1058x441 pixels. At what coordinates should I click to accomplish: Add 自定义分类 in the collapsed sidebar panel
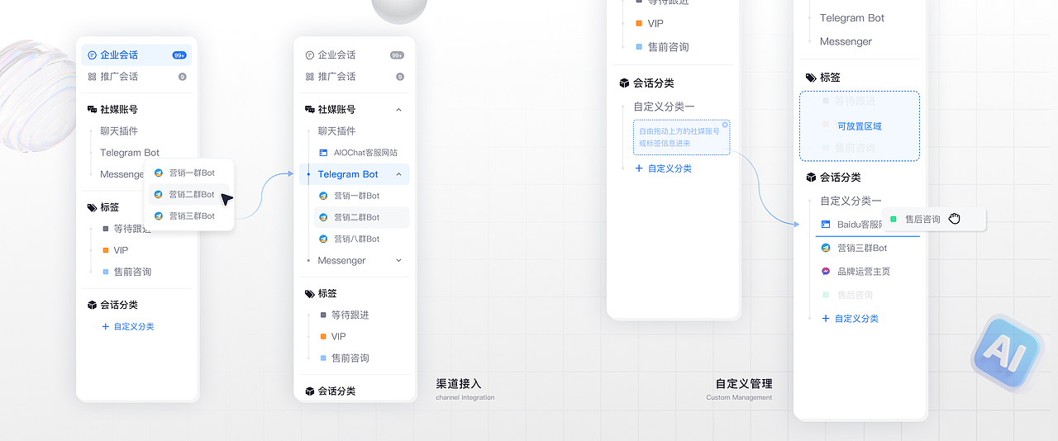[x=128, y=327]
